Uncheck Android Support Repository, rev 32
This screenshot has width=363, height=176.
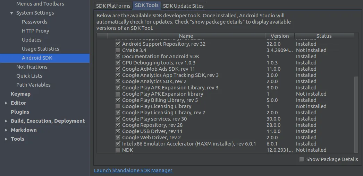coord(118,44)
